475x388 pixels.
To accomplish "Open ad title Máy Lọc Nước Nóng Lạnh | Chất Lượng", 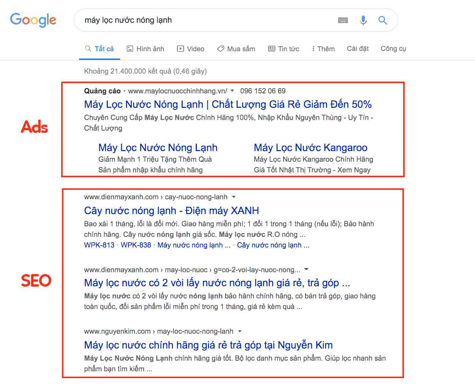I will click(228, 104).
